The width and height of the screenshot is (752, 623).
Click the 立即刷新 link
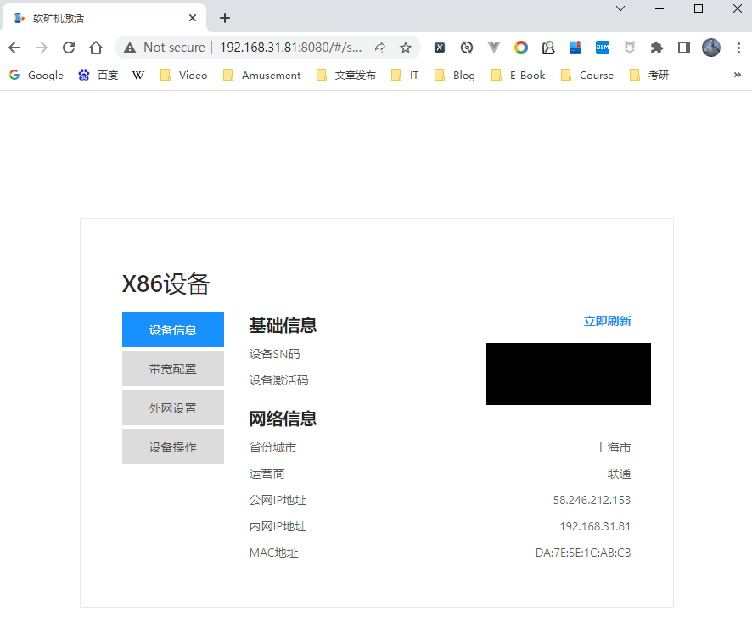607,321
